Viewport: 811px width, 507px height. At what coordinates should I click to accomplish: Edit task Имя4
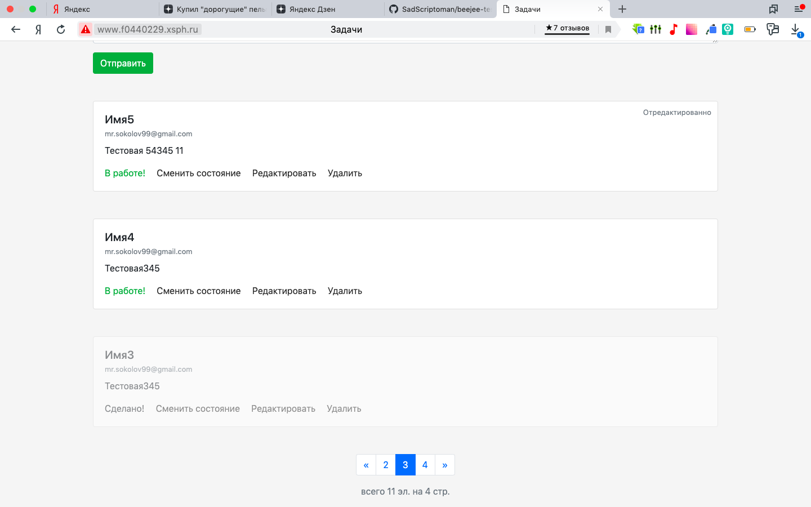(284, 291)
